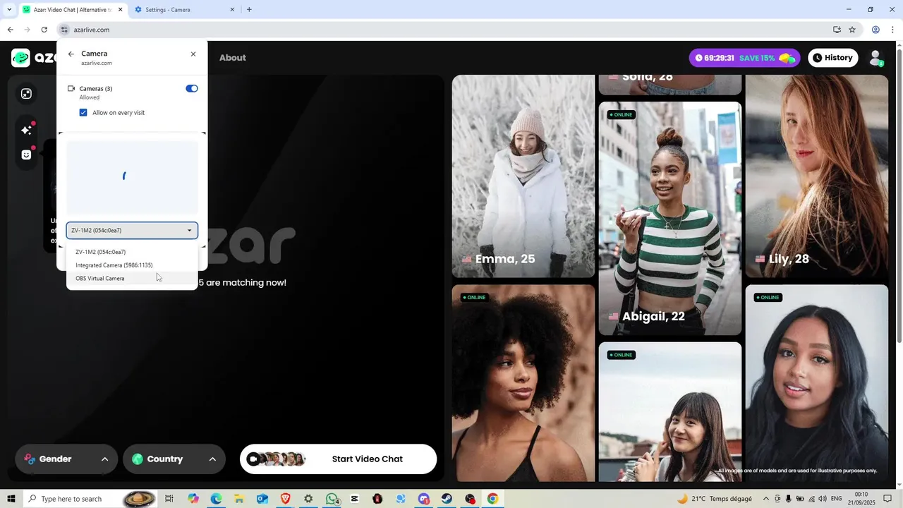903x508 pixels.
Task: Select OBS Virtual Camera option
Action: 132,278
